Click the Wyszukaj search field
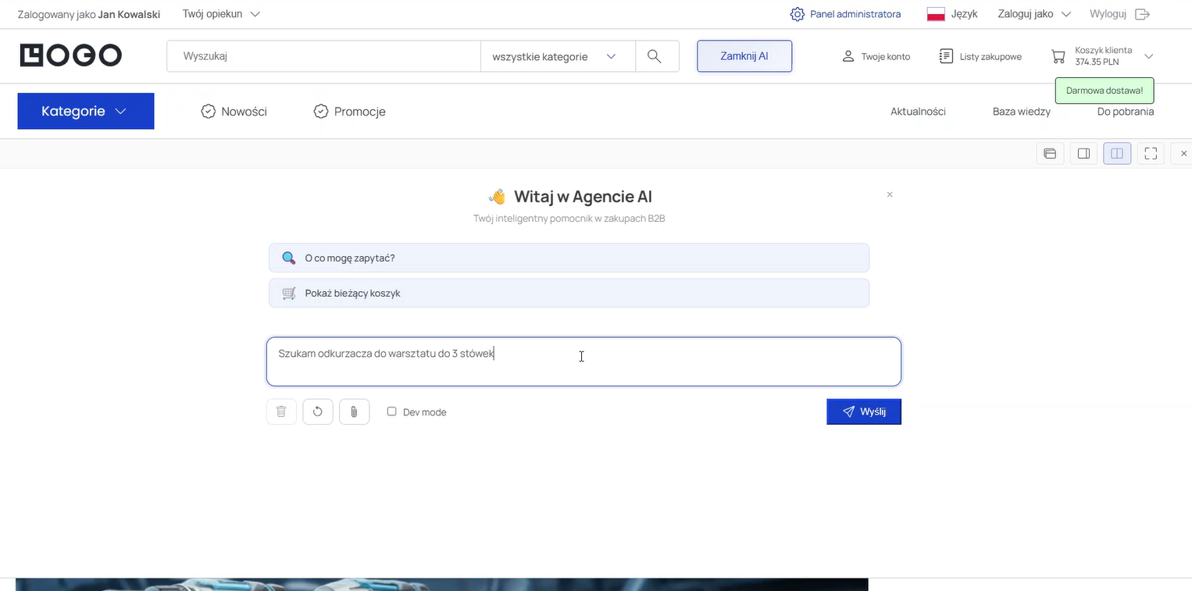This screenshot has height=591, width=1192. (x=323, y=55)
